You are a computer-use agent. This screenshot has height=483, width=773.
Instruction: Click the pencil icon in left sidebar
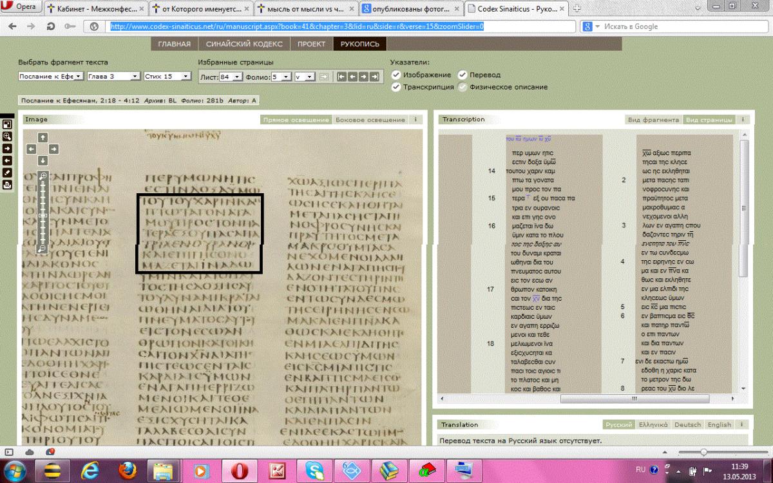pyautogui.click(x=7, y=173)
